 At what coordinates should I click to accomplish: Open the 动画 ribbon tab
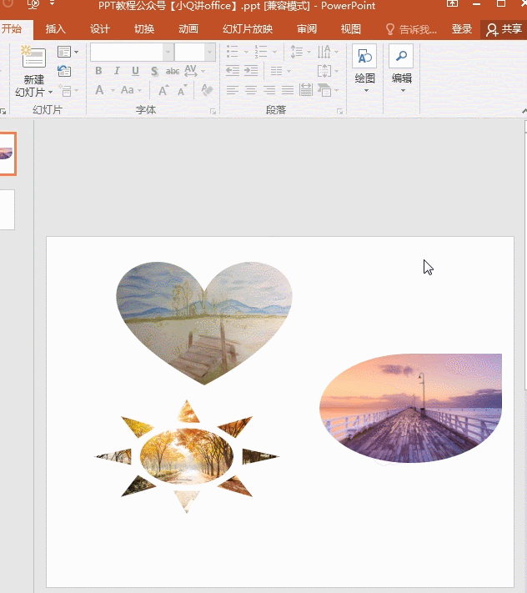click(188, 28)
